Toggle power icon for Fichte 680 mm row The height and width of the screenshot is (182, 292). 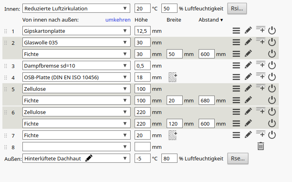coord(272,100)
